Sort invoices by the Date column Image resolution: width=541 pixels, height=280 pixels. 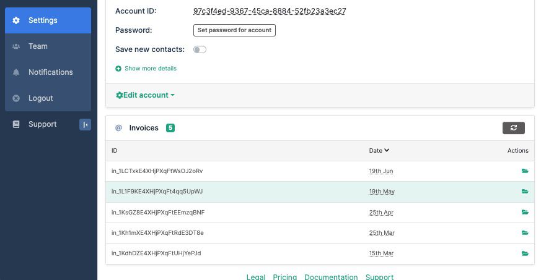pyautogui.click(x=379, y=150)
